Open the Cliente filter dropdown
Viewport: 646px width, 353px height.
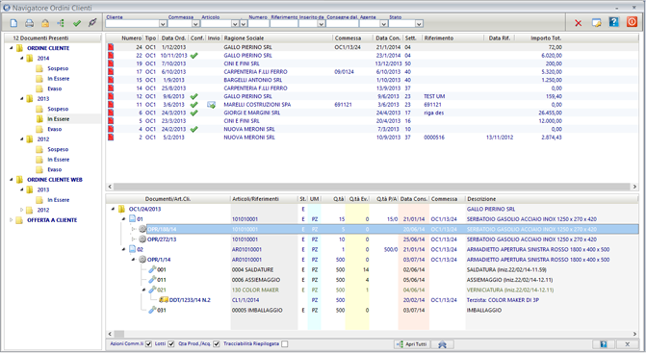163,24
